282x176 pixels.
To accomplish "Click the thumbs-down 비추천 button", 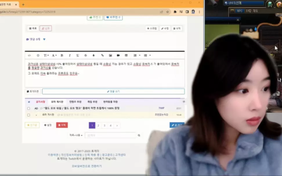I will [x=113, y=17].
